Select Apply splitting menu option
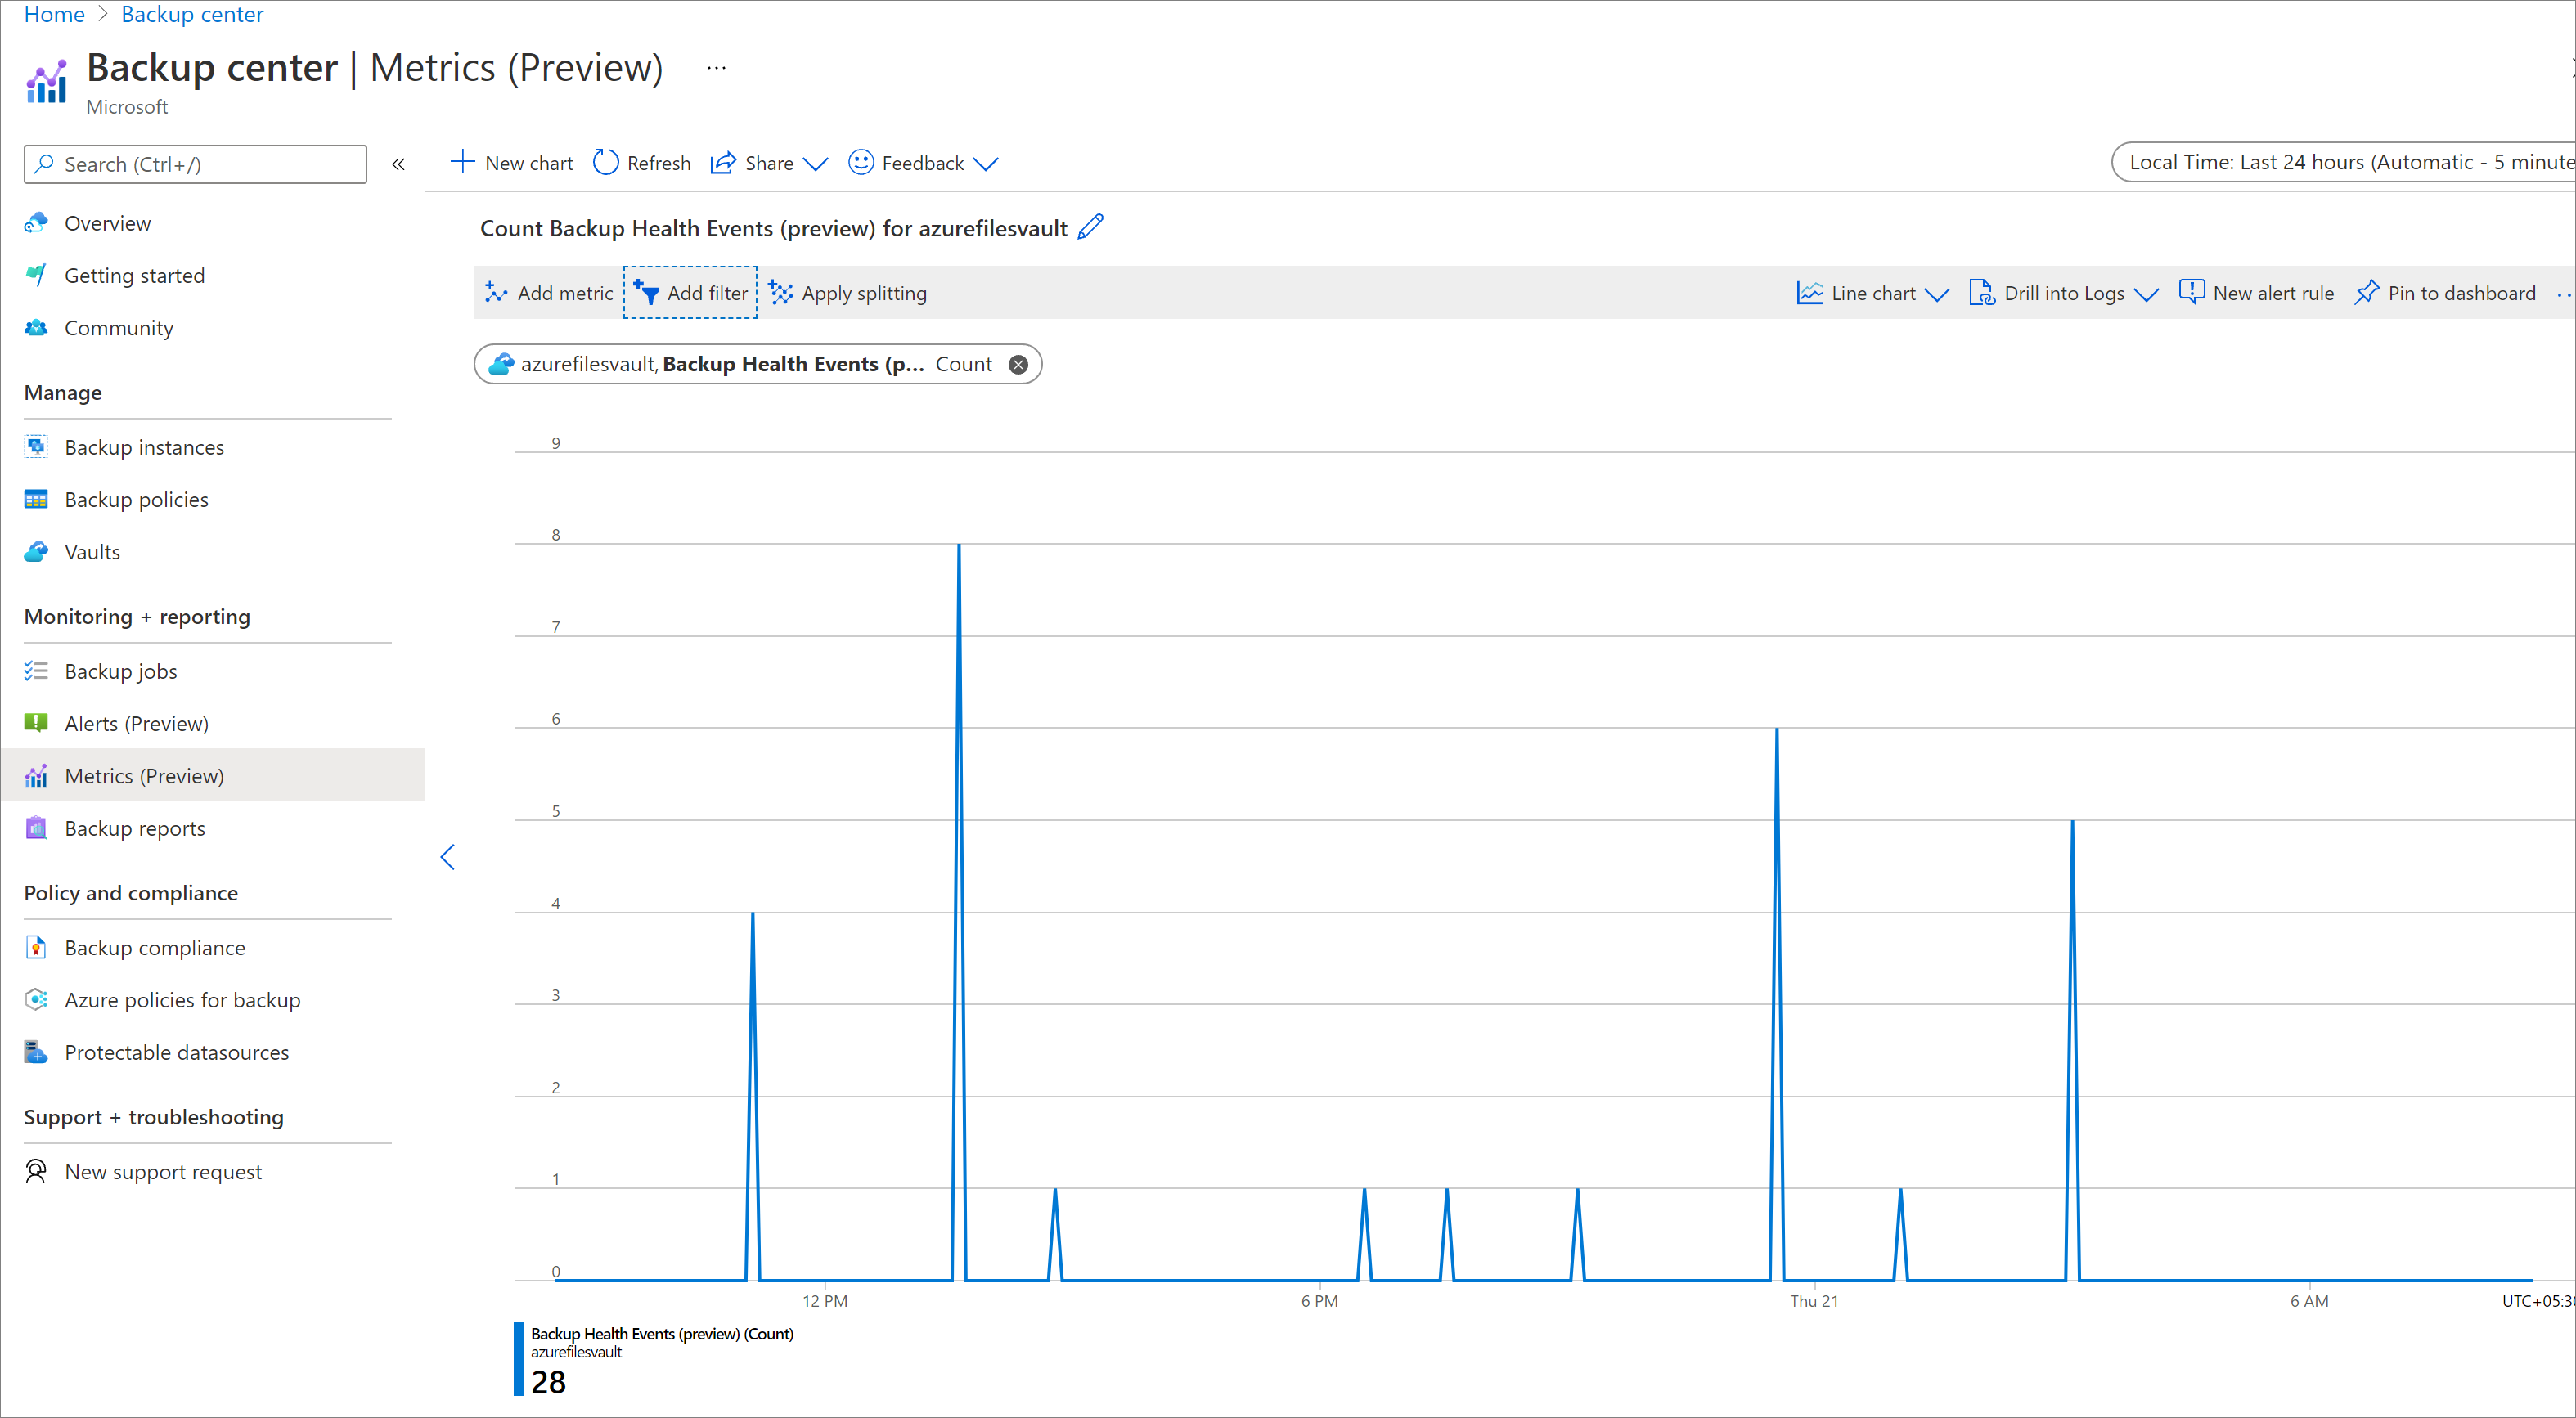 point(849,294)
